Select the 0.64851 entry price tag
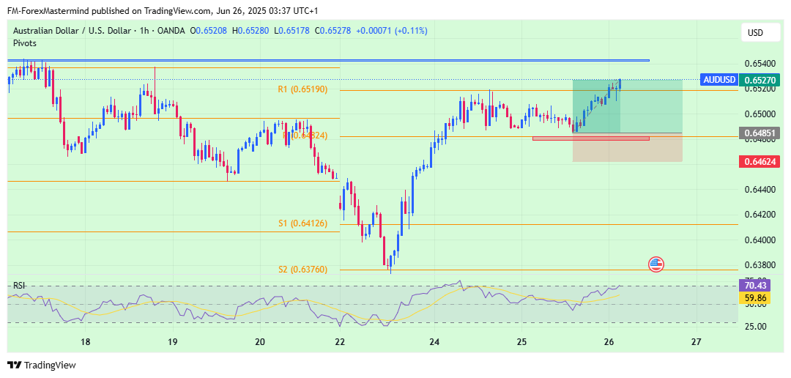 (760, 133)
